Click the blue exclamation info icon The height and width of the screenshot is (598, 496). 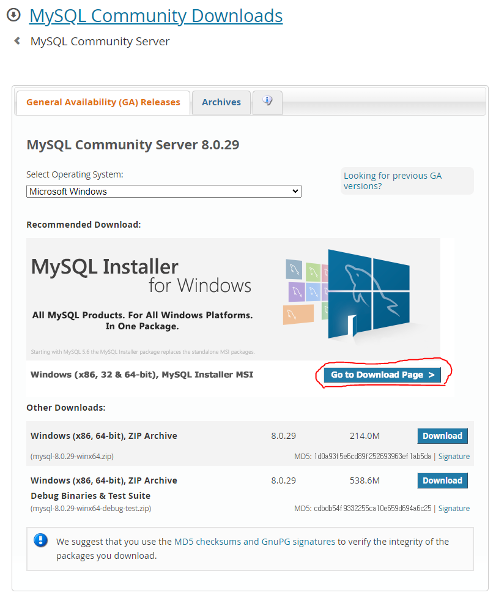point(41,540)
